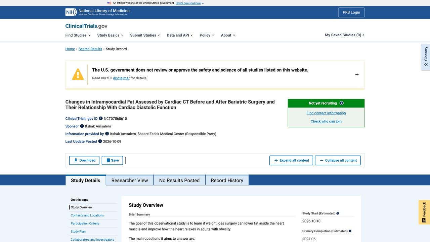Click Find contact information link

point(326,113)
